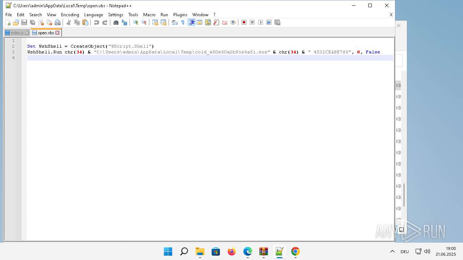Zoom in with the magnifier plus icon

click(135, 22)
